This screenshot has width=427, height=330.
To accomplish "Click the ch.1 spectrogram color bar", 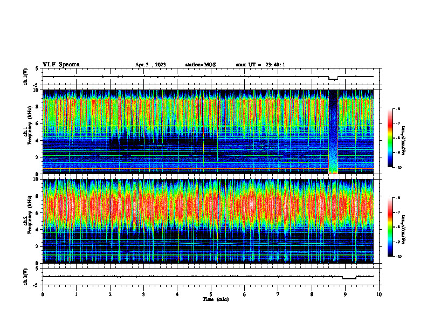I will click(x=390, y=138).
